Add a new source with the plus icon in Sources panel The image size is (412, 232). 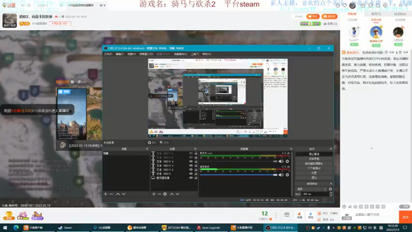click(x=153, y=194)
